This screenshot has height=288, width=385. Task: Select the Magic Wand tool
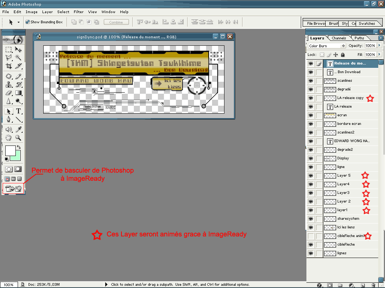[x=18, y=57]
